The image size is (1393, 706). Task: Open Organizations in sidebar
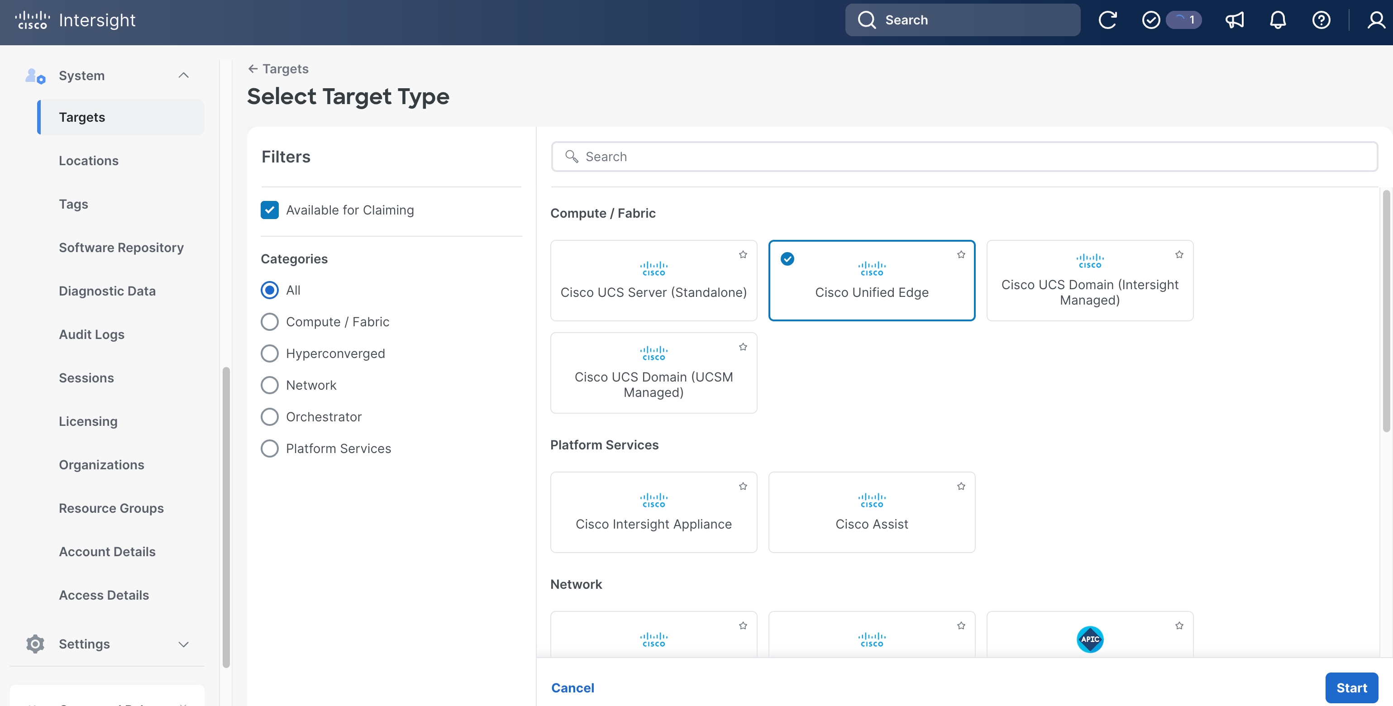pyautogui.click(x=102, y=465)
